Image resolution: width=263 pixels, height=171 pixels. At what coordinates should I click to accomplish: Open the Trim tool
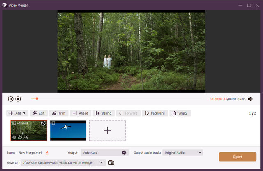[x=58, y=113]
